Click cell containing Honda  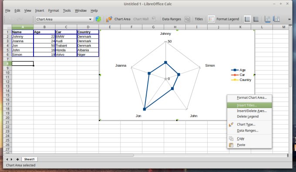66,50
